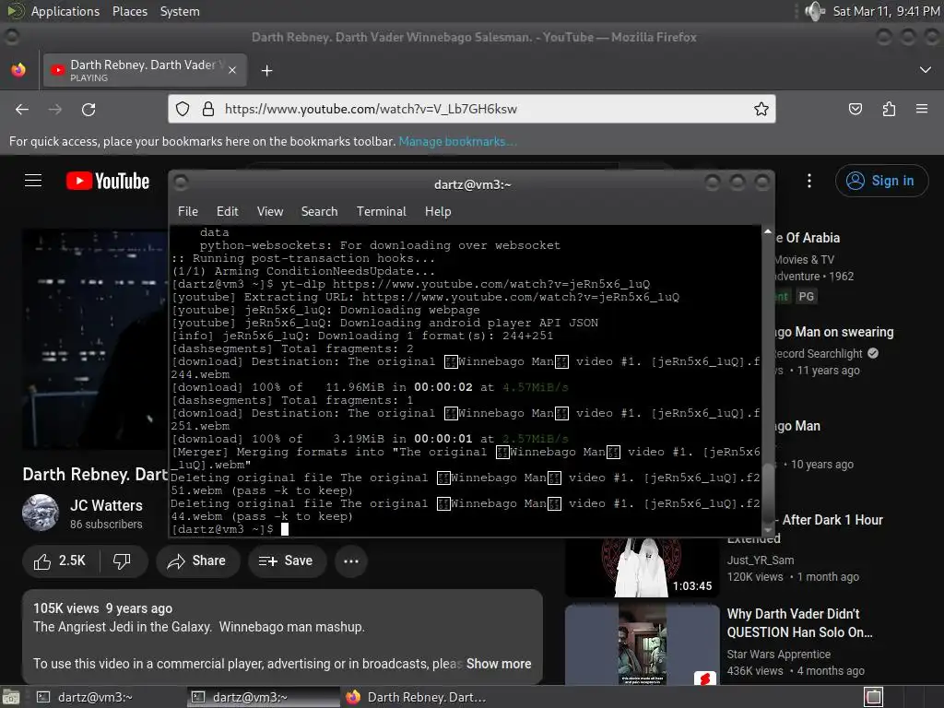
Task: Open more actions ellipsis button
Action: click(351, 561)
